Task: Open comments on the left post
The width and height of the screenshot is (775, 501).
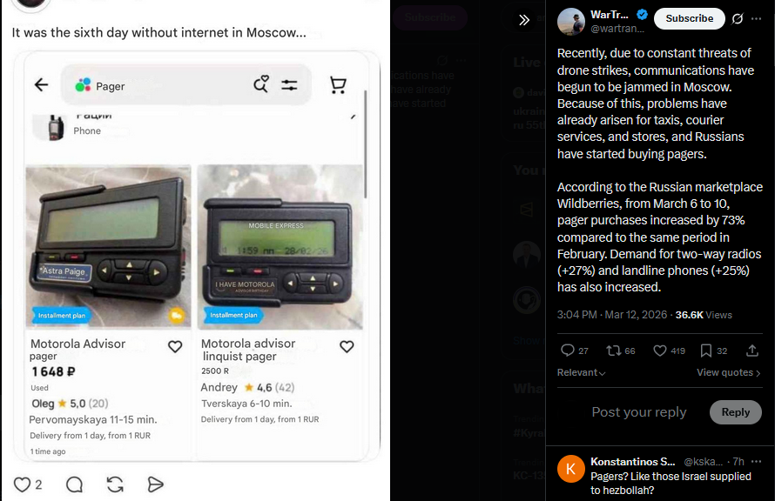Action: pyautogui.click(x=74, y=484)
